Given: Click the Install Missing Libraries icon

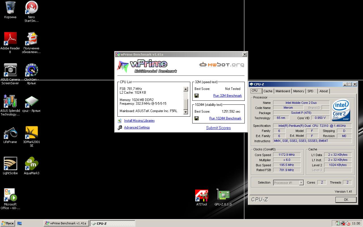Looking at the screenshot, I should coord(120,121).
